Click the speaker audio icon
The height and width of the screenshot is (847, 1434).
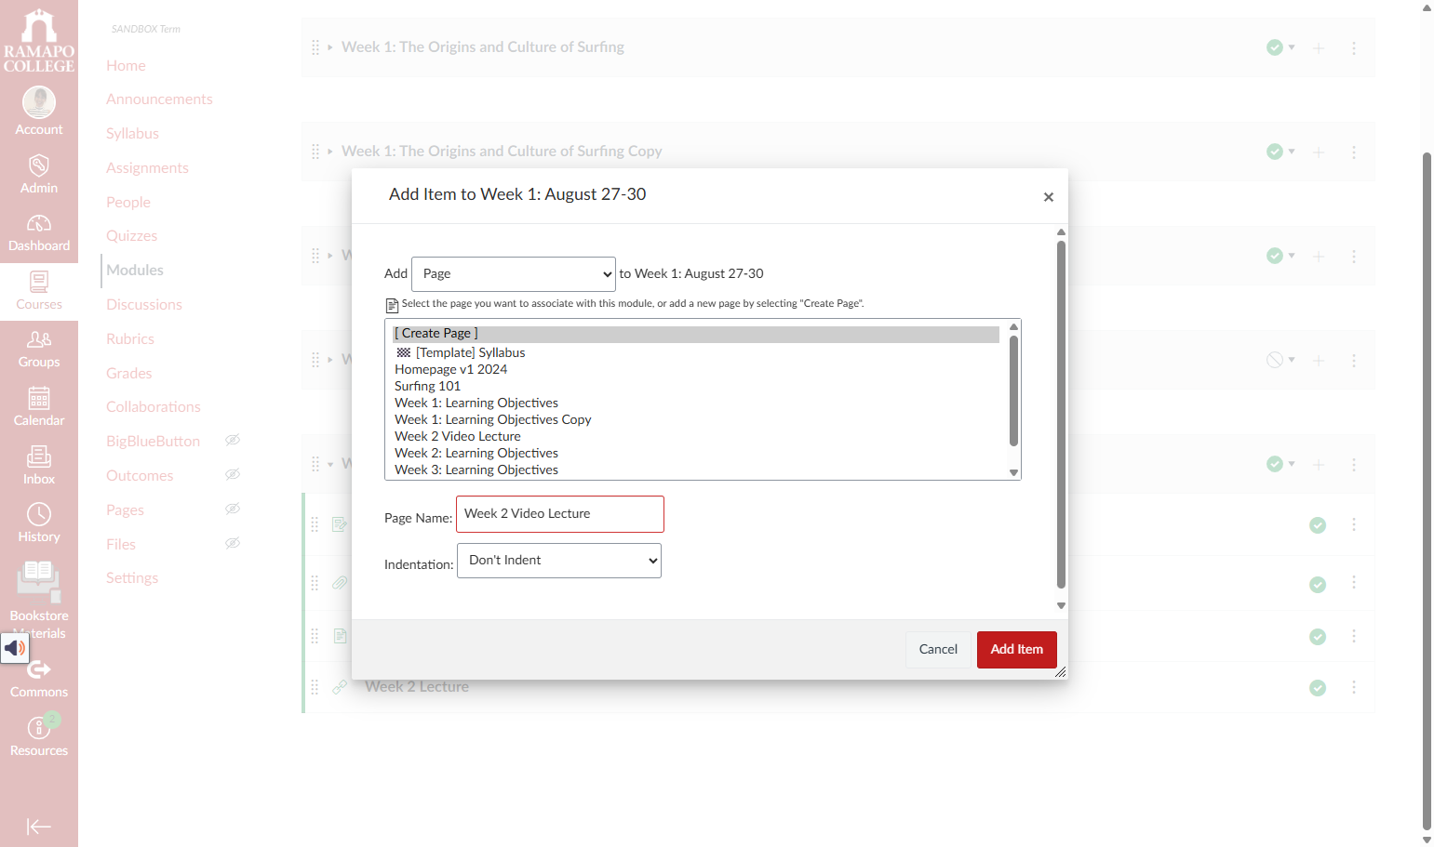tap(15, 647)
